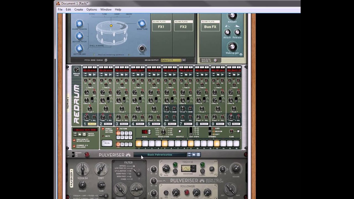Viewport: 354px width, 199px height.
Task: Click Pulveriser bypass/on/off switch
Action: [73, 154]
